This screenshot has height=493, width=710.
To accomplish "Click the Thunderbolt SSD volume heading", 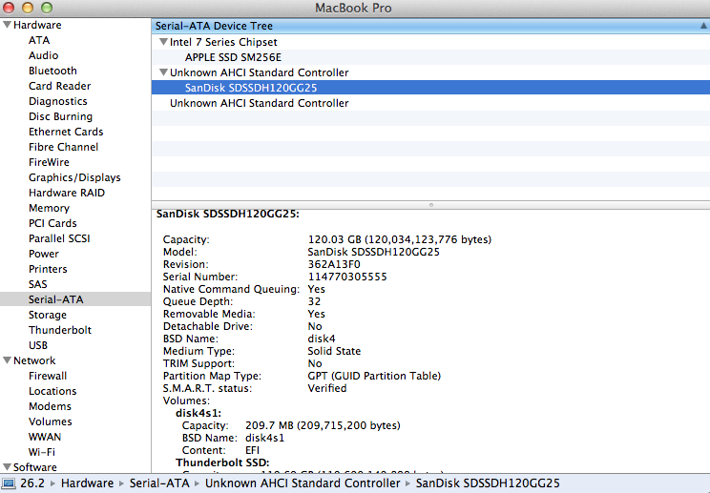I will (x=222, y=462).
